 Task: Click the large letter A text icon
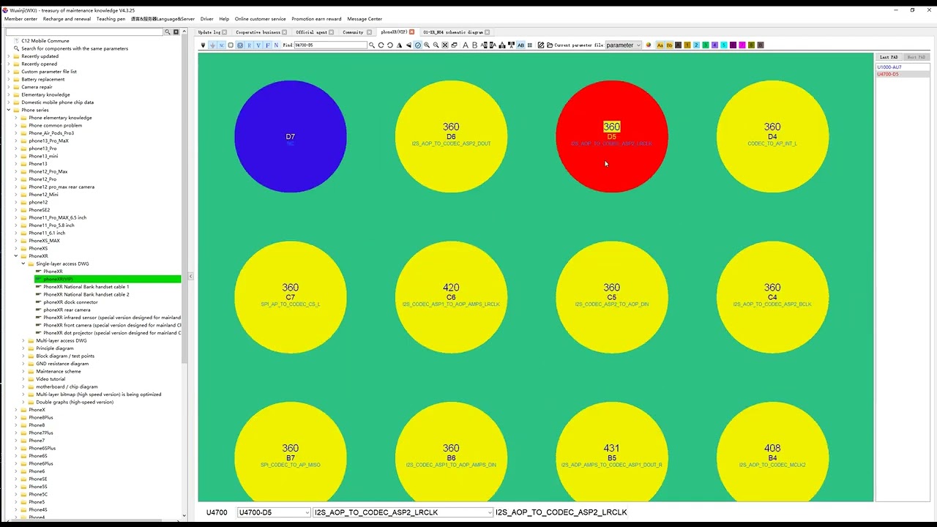click(466, 45)
